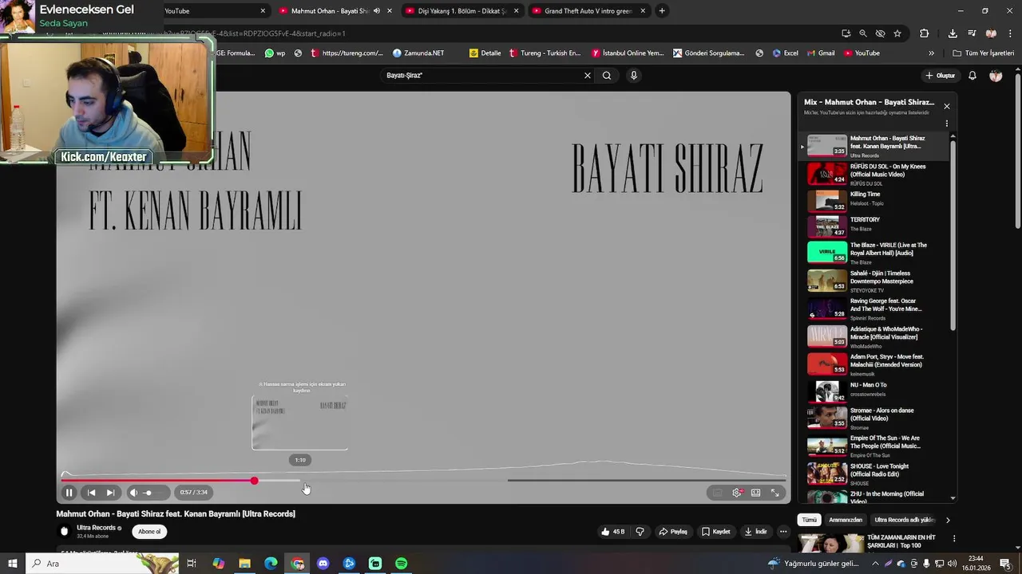Mute the video using speaker icon

coord(134,493)
